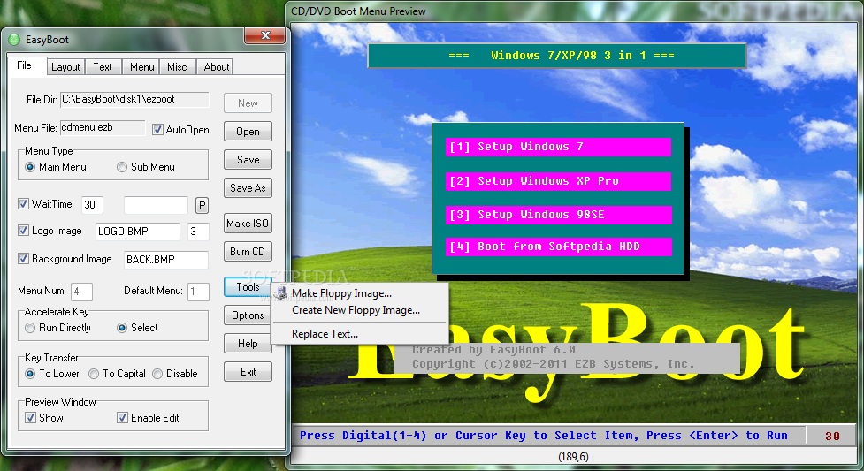Click the red countdown timer showing 30

pyautogui.click(x=832, y=436)
